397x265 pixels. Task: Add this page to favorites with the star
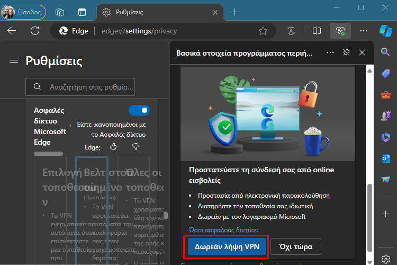tap(263, 31)
